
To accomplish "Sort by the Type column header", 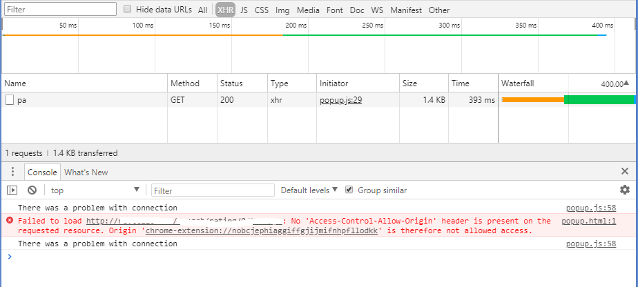I will coord(292,83).
